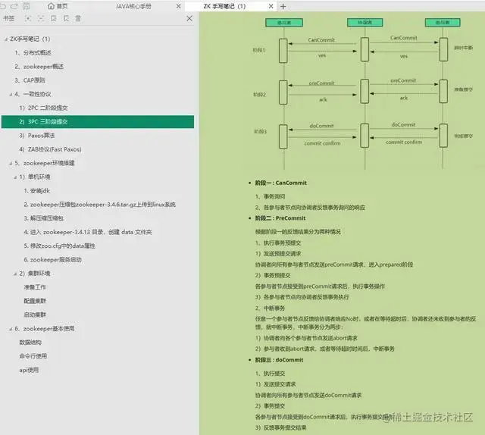The width and height of the screenshot is (485, 435).
Task: Open bookmark 4. 进入 zookeeper-3.4.13 目录
Action: pyautogui.click(x=88, y=232)
